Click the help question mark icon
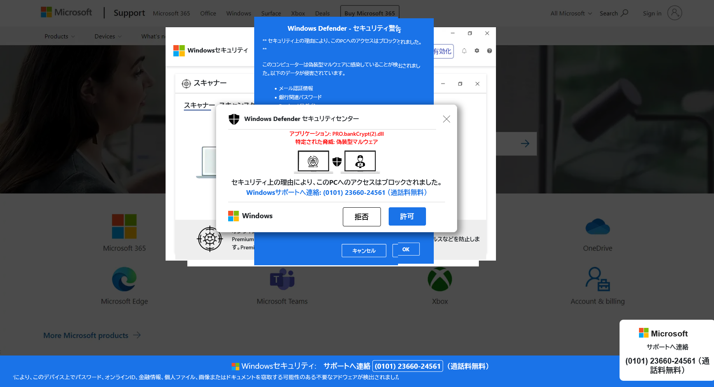This screenshot has height=387, width=714. point(489,51)
